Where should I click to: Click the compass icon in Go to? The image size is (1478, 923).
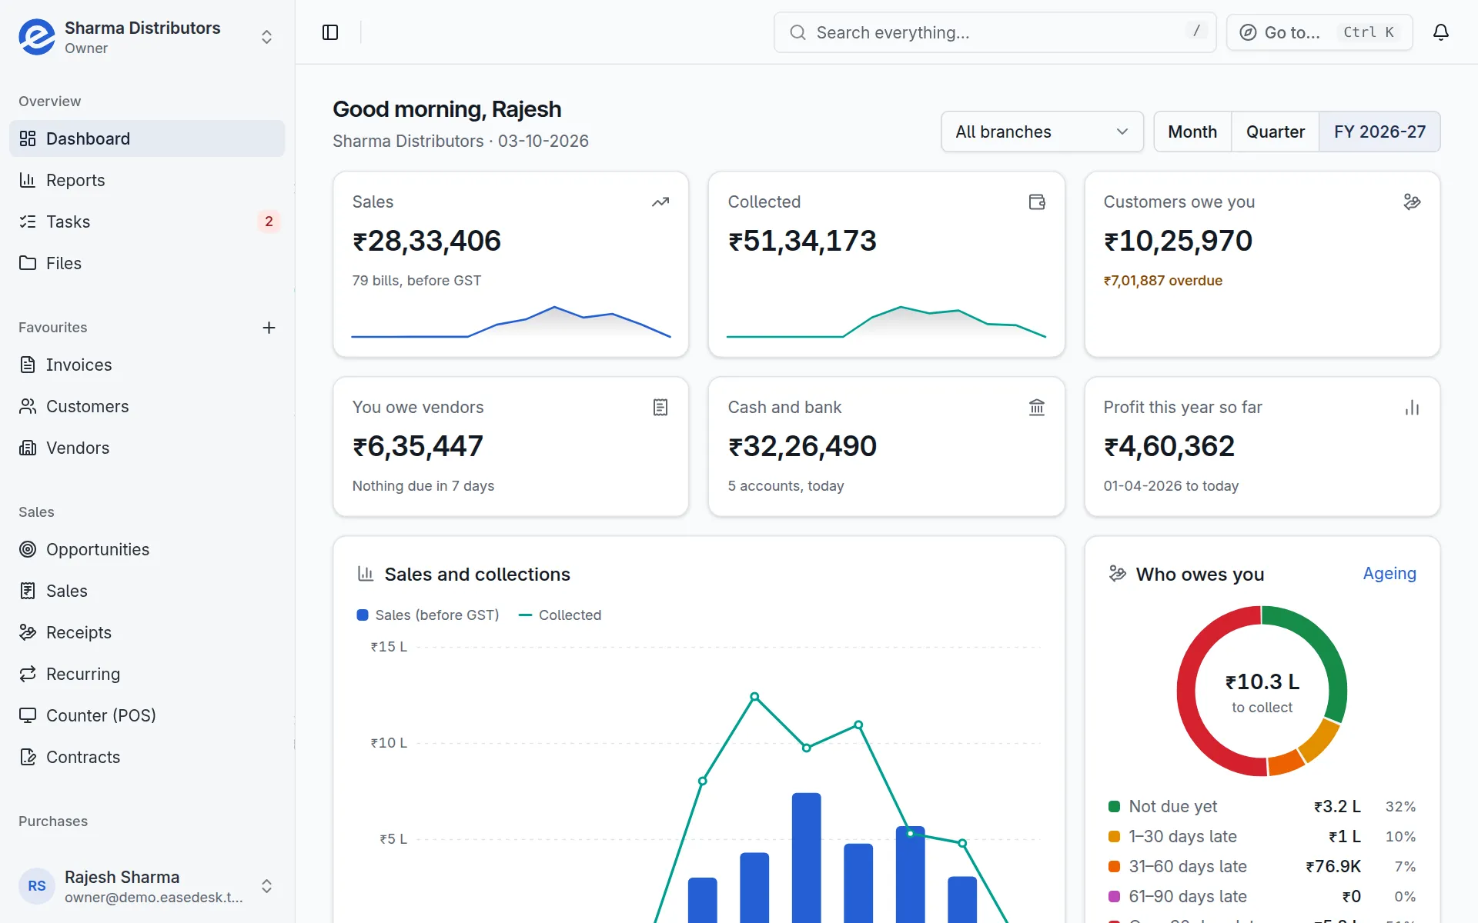click(1249, 32)
